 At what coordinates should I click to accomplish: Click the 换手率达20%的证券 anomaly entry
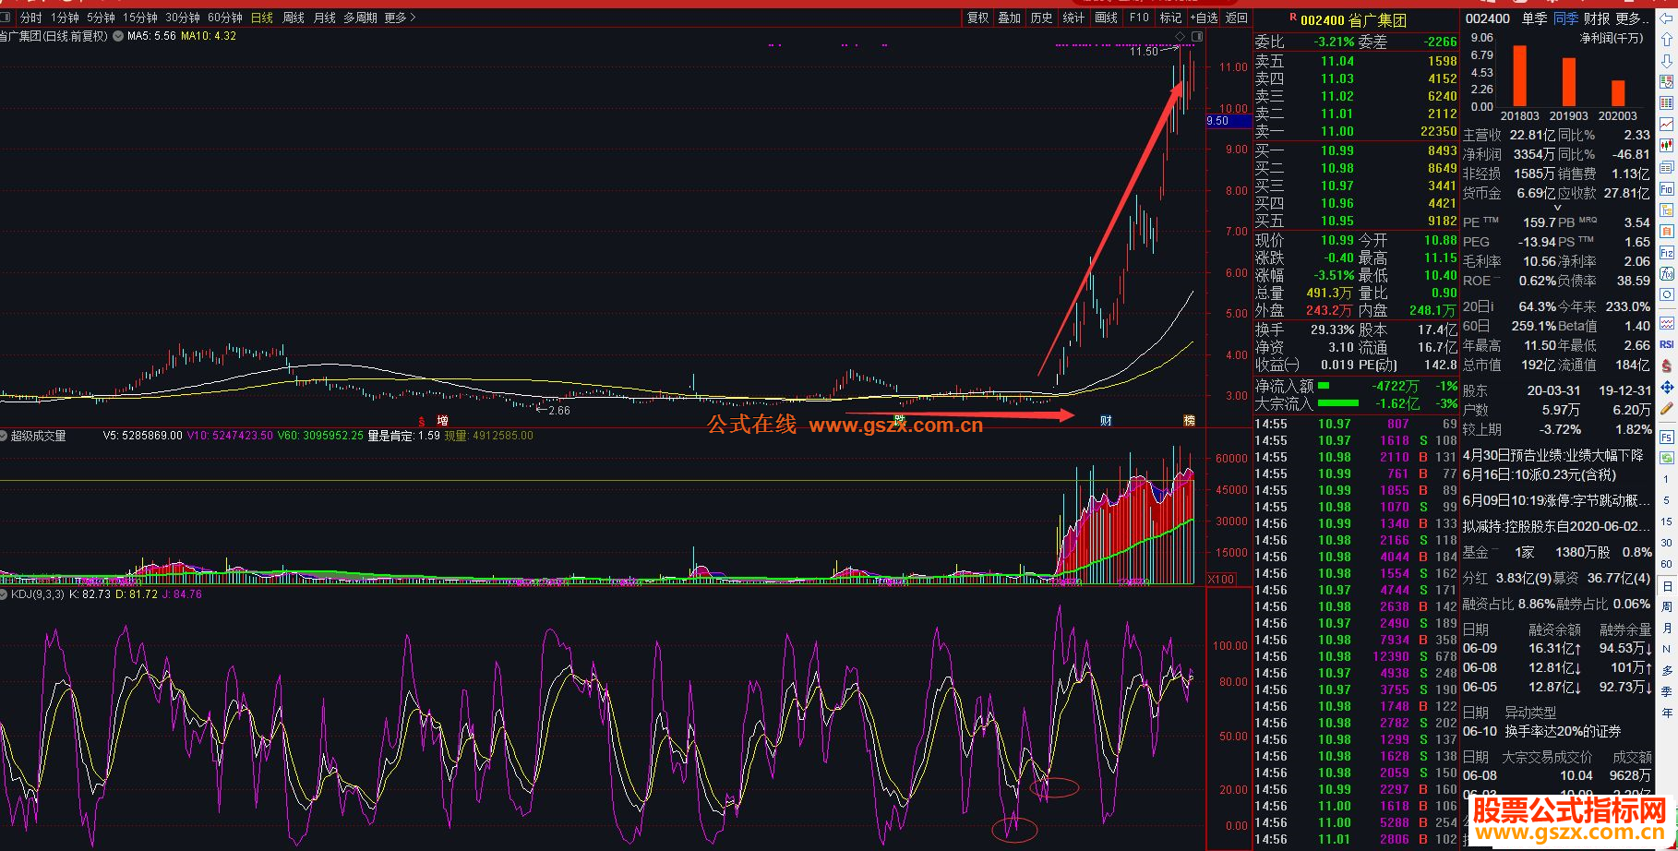[1563, 731]
